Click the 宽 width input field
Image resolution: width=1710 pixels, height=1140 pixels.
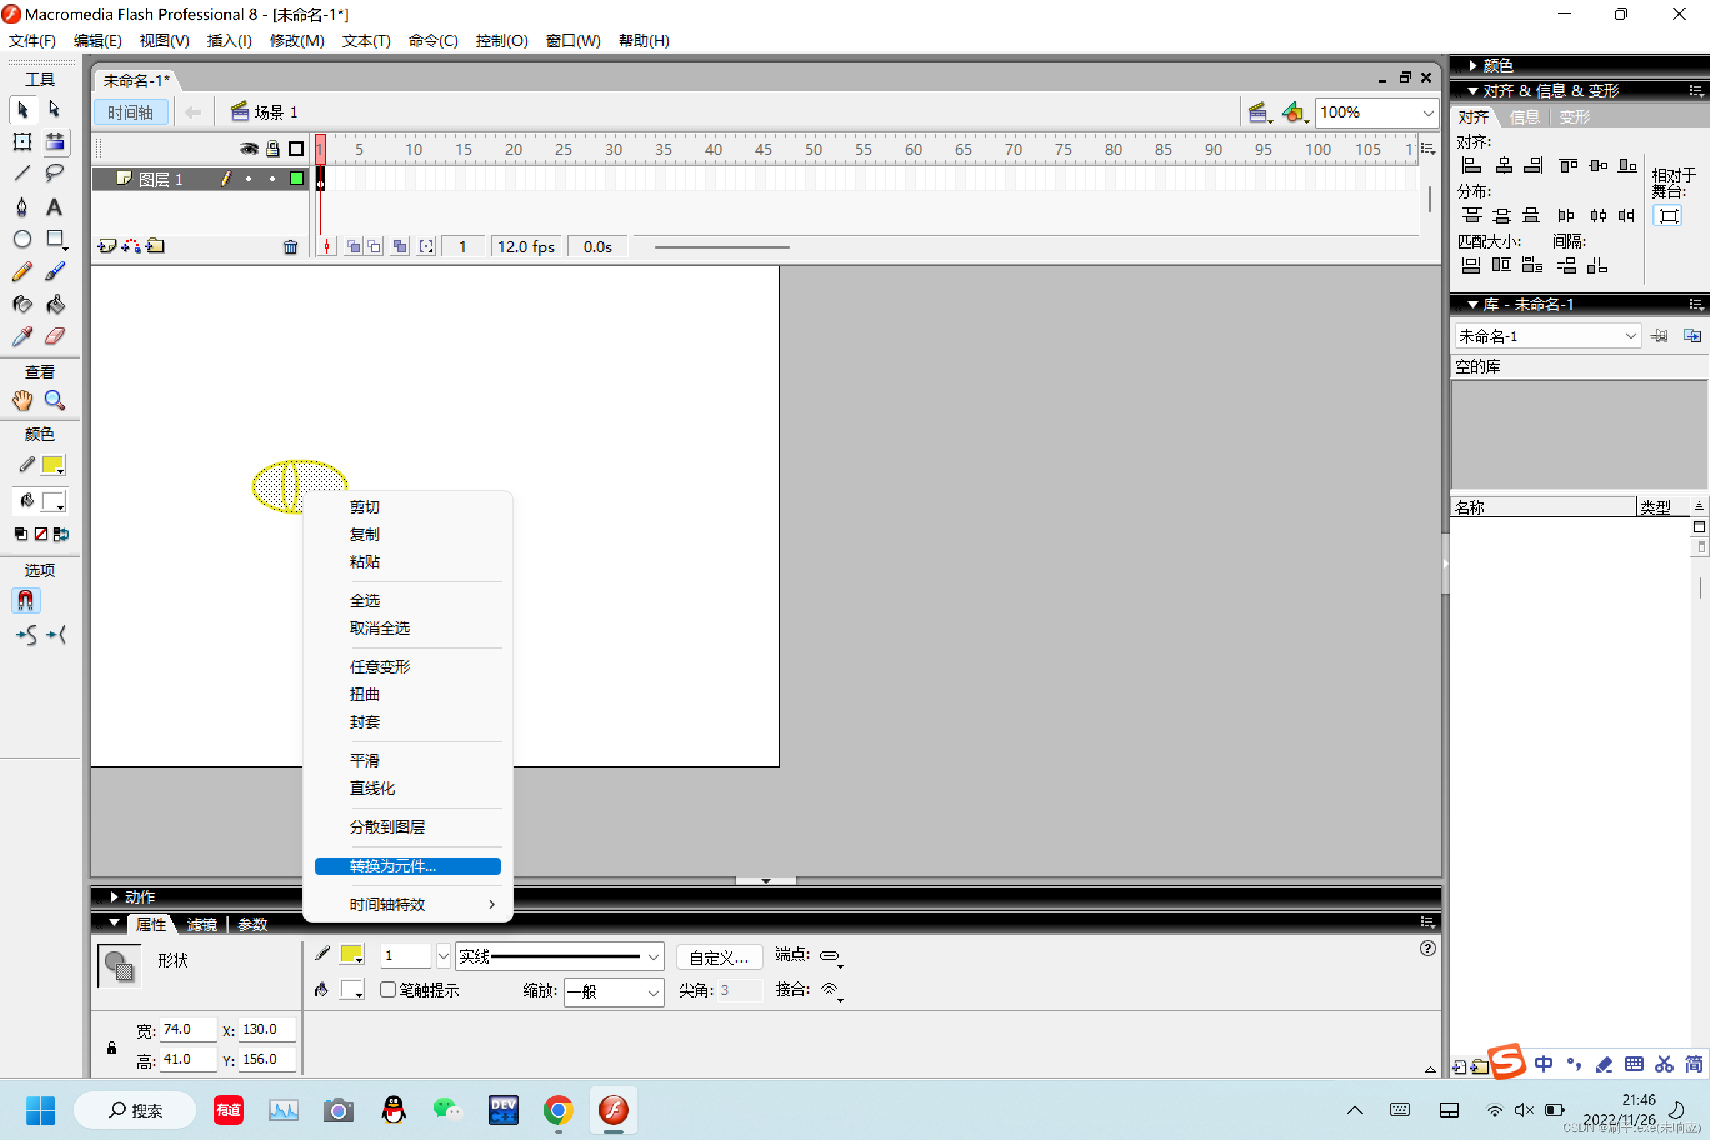click(x=187, y=1029)
